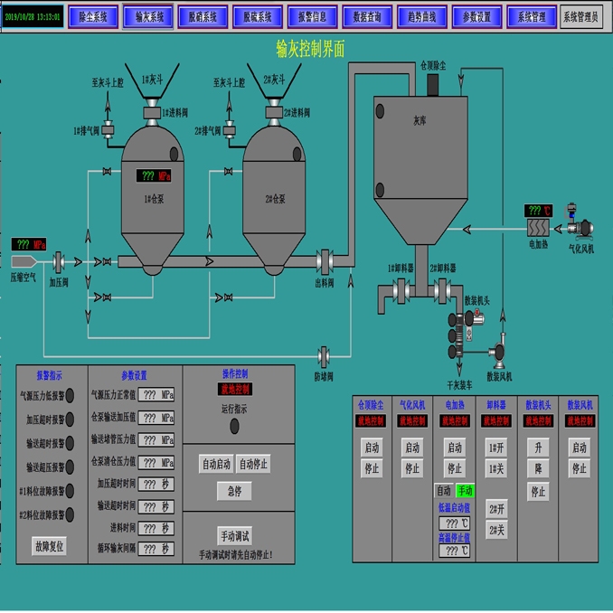Click the 防堵阀 valve icon

click(x=324, y=357)
